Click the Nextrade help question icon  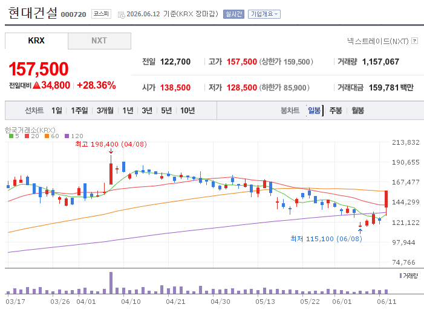[414, 40]
